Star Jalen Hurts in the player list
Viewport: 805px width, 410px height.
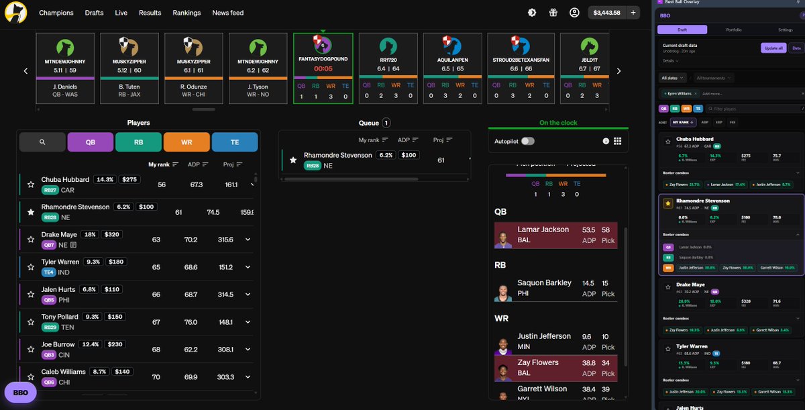coord(31,294)
